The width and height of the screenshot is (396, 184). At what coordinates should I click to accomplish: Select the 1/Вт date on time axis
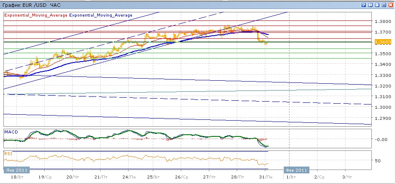(292, 177)
